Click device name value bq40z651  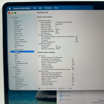click(x=59, y=24)
